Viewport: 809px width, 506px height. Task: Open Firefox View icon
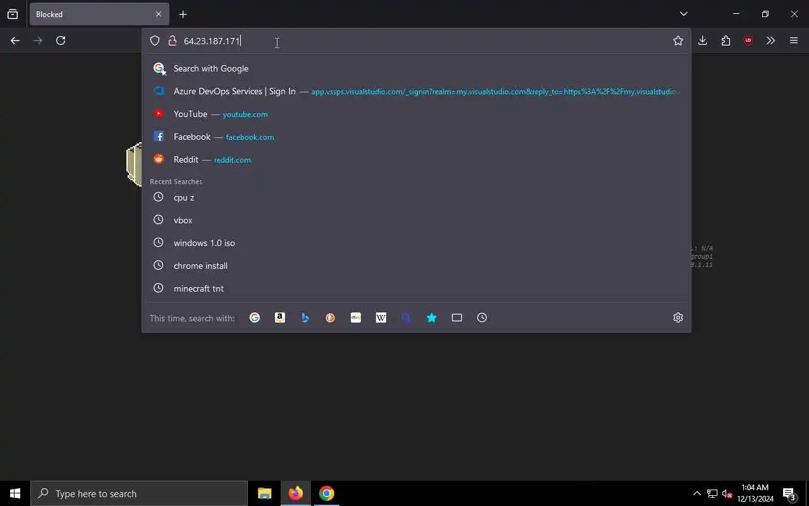13,14
